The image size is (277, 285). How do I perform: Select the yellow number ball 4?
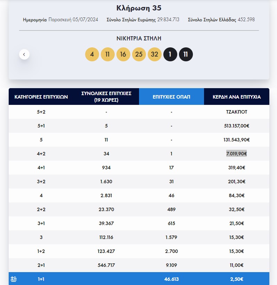point(92,54)
